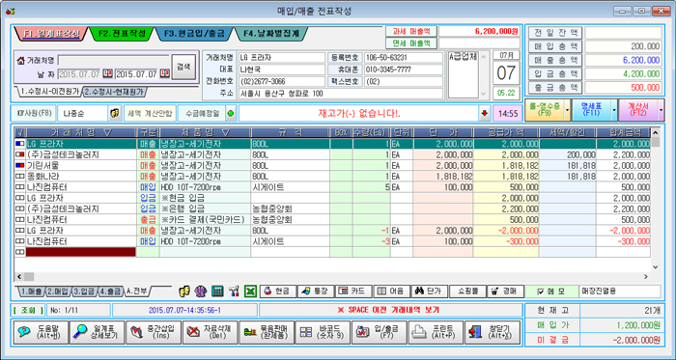Click the Excel export icon
The image size is (676, 360).
click(x=250, y=291)
